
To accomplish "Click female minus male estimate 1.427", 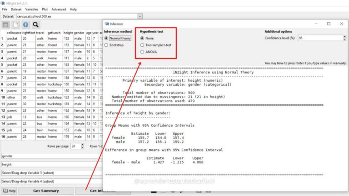I will pyautogui.click(x=159, y=162).
